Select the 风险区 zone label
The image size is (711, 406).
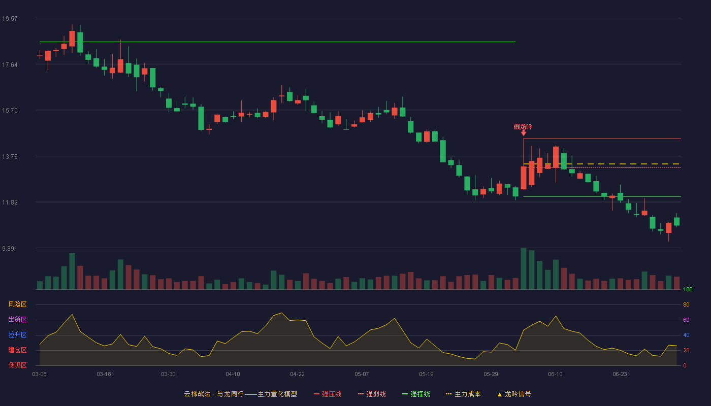[17, 304]
